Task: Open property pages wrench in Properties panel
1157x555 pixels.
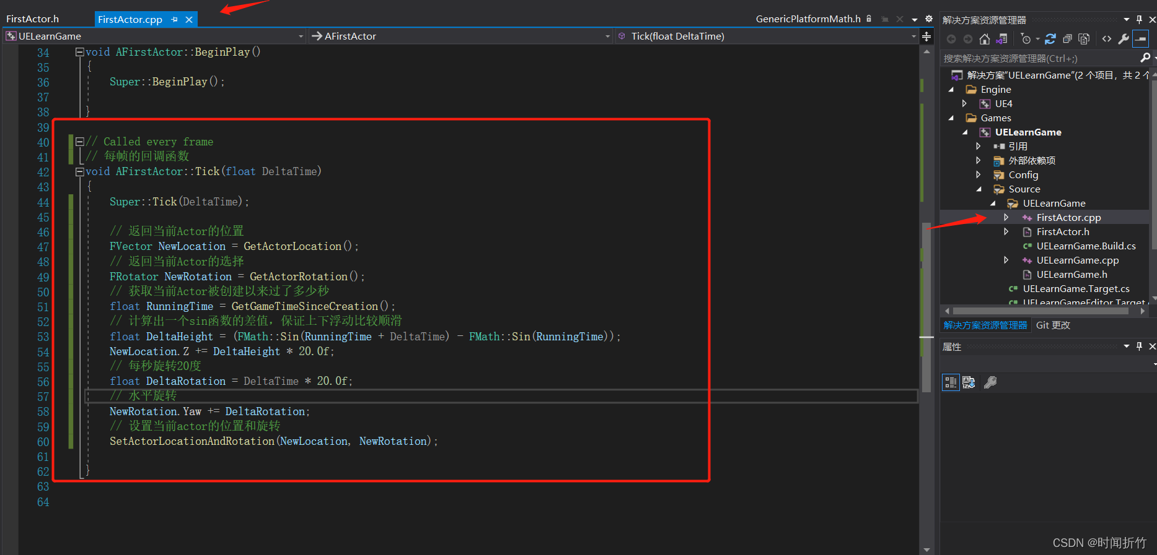Action: (x=990, y=382)
